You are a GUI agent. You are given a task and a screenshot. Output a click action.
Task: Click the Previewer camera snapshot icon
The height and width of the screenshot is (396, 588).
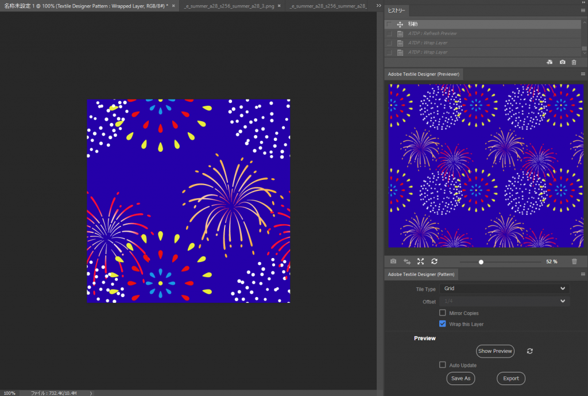pyautogui.click(x=393, y=262)
